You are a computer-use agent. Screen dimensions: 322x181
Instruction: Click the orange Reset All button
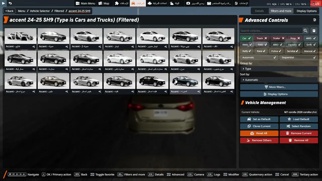[x=259, y=133]
